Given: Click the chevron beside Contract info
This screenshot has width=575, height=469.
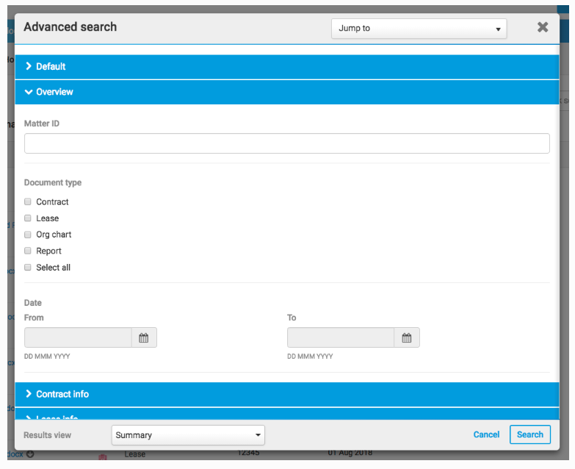Looking at the screenshot, I should pyautogui.click(x=29, y=394).
